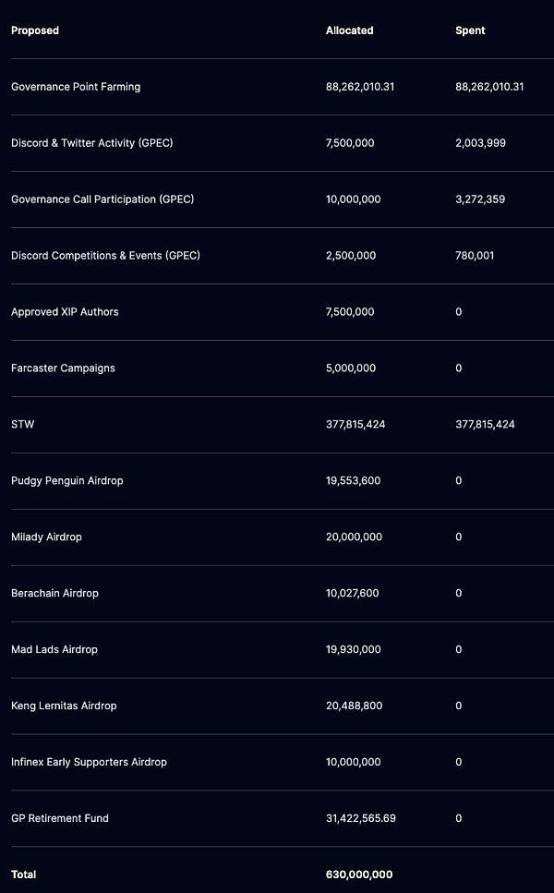Click the spent value 2,003,999
The image size is (554, 893).
pyautogui.click(x=480, y=143)
